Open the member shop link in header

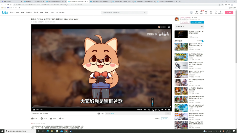(36, 12)
